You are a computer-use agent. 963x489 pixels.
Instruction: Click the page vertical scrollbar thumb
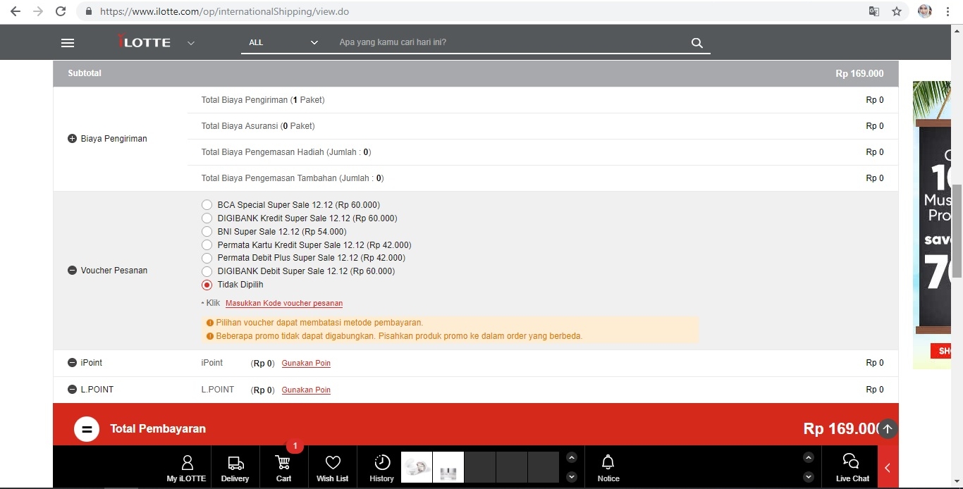click(957, 230)
